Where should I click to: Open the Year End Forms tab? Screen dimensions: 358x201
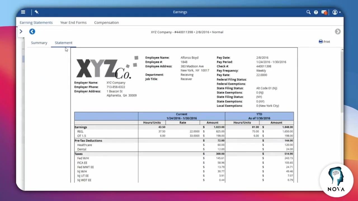pyautogui.click(x=73, y=22)
